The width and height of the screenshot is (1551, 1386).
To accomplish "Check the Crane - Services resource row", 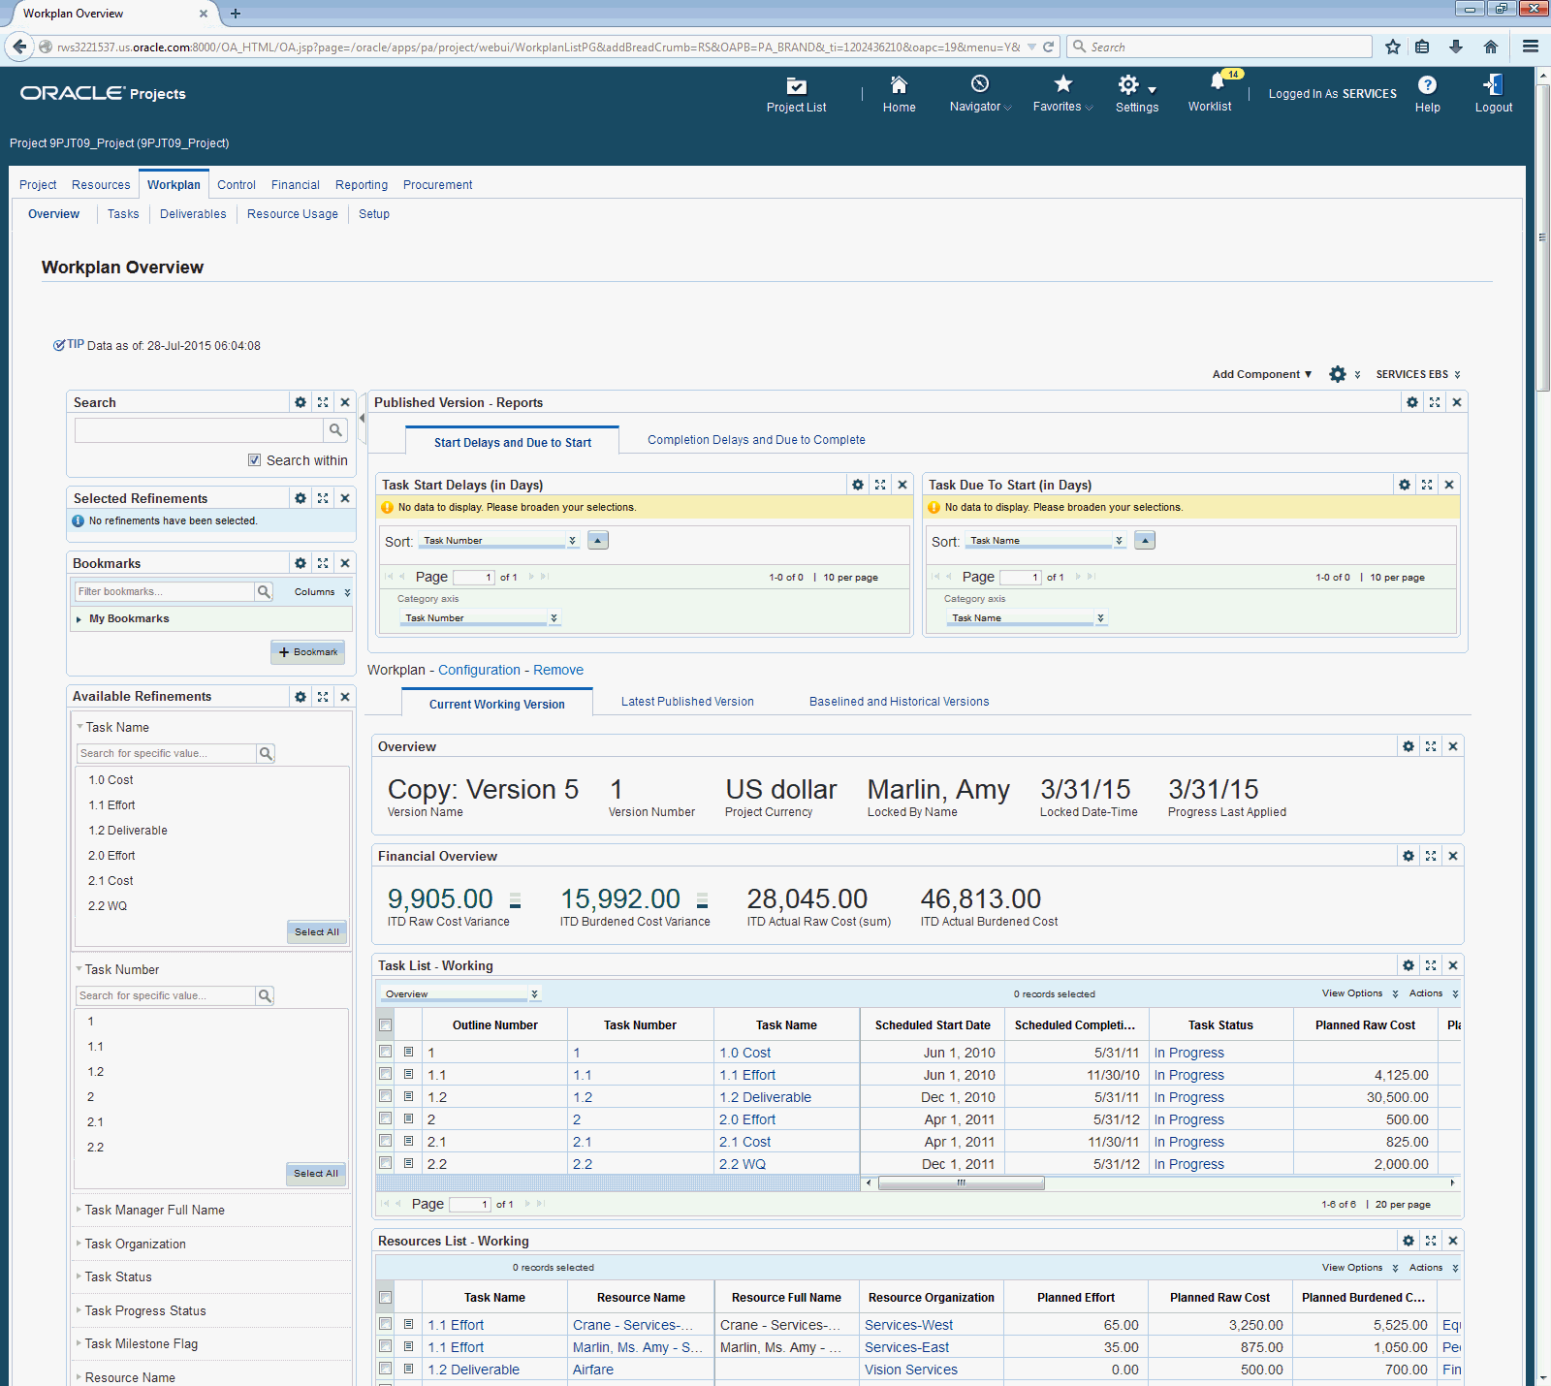I will 386,1324.
